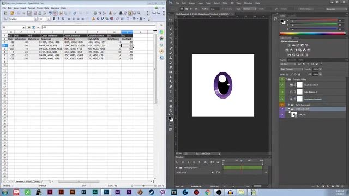Open the Format menu in Calc
This screenshot has width=349, height=196.
coord(31,8)
